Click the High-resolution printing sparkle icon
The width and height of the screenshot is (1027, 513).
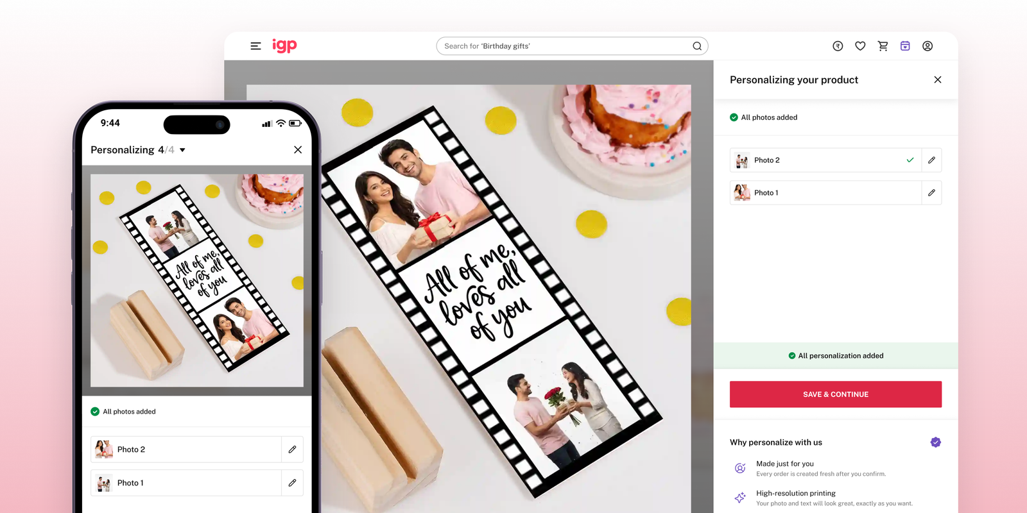coord(740,498)
